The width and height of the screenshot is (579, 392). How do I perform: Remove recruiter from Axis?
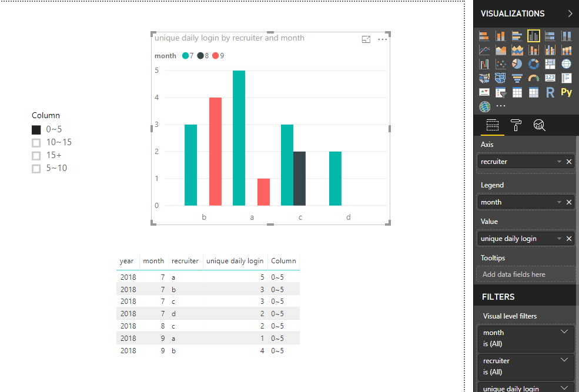(569, 162)
